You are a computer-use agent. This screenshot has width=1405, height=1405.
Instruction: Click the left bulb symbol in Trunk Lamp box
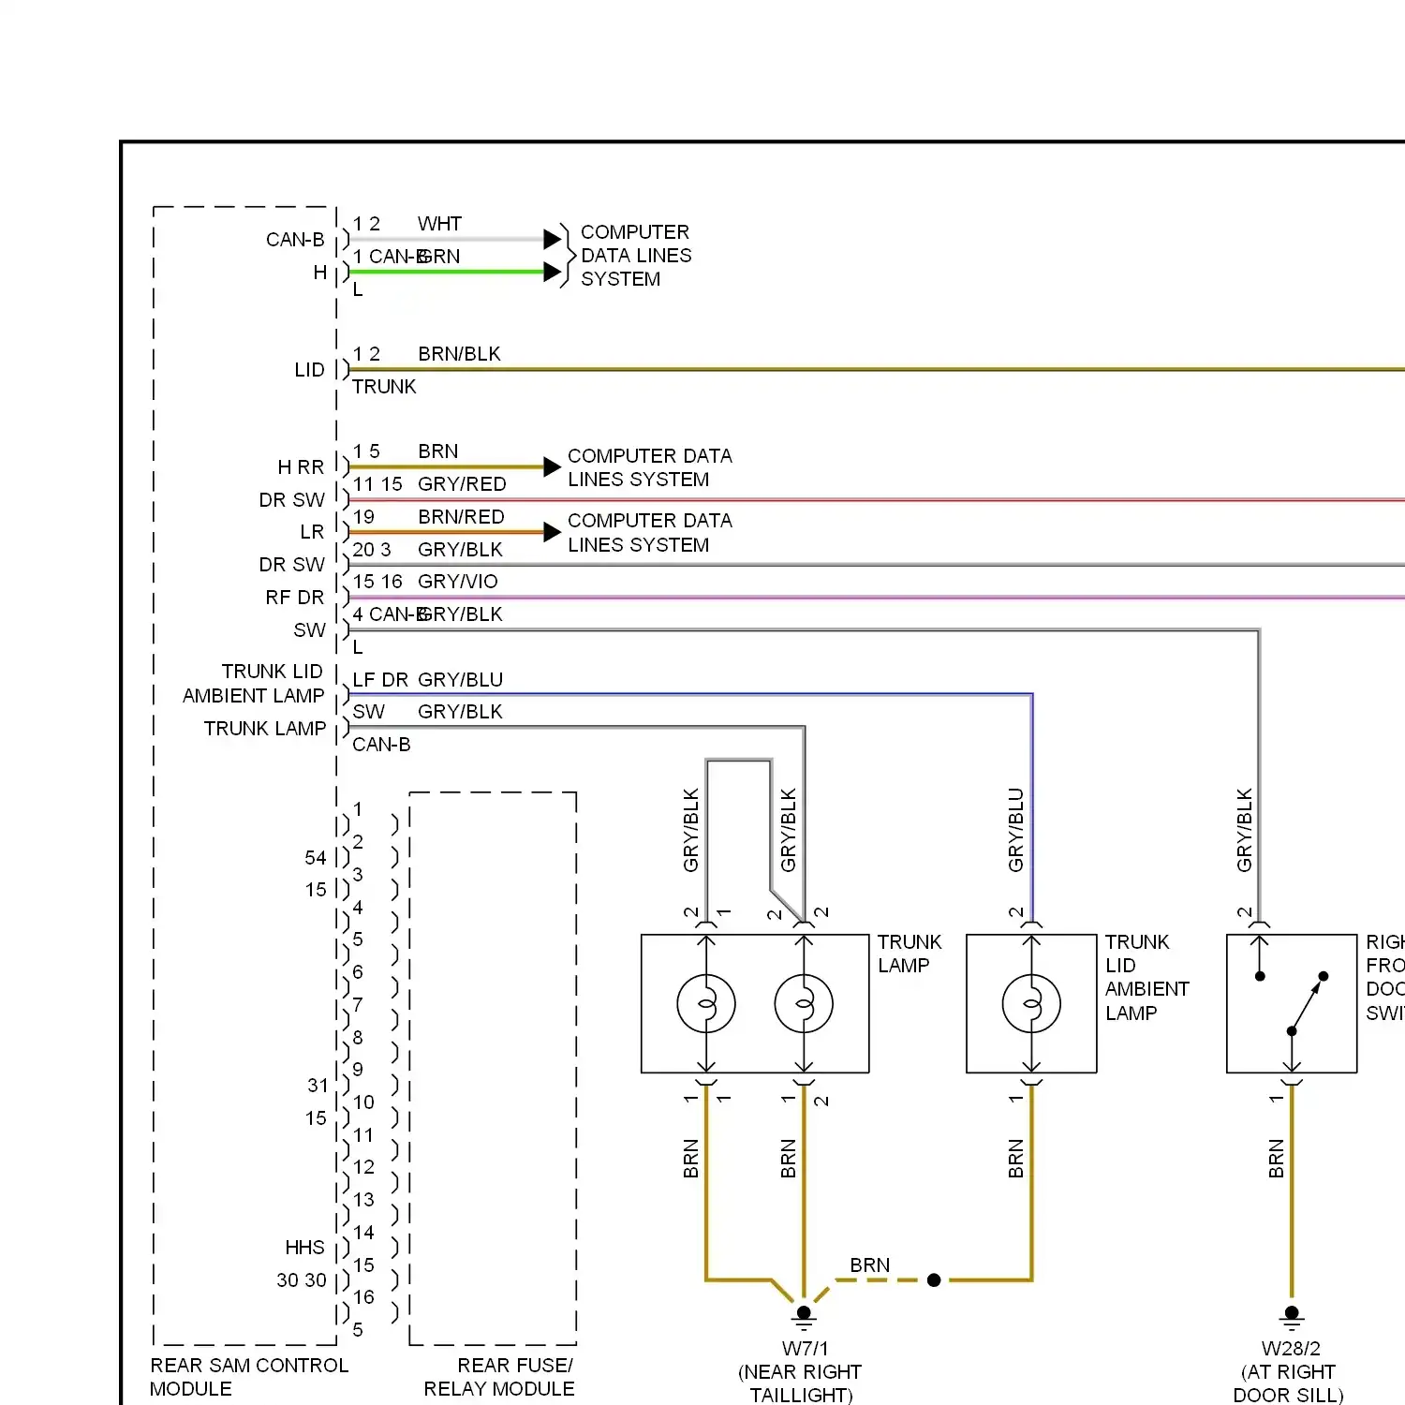point(706,1003)
